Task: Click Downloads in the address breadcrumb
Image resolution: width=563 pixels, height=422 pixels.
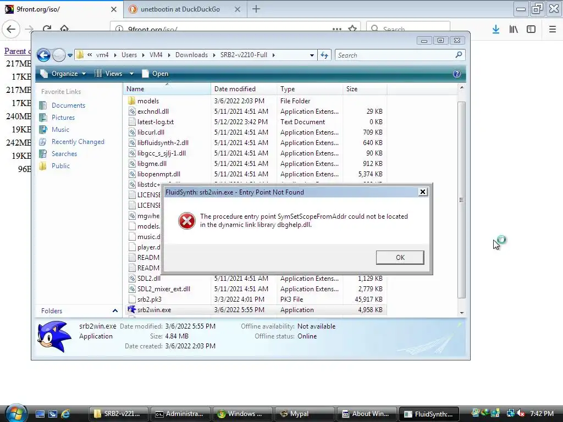Action: pos(191,55)
